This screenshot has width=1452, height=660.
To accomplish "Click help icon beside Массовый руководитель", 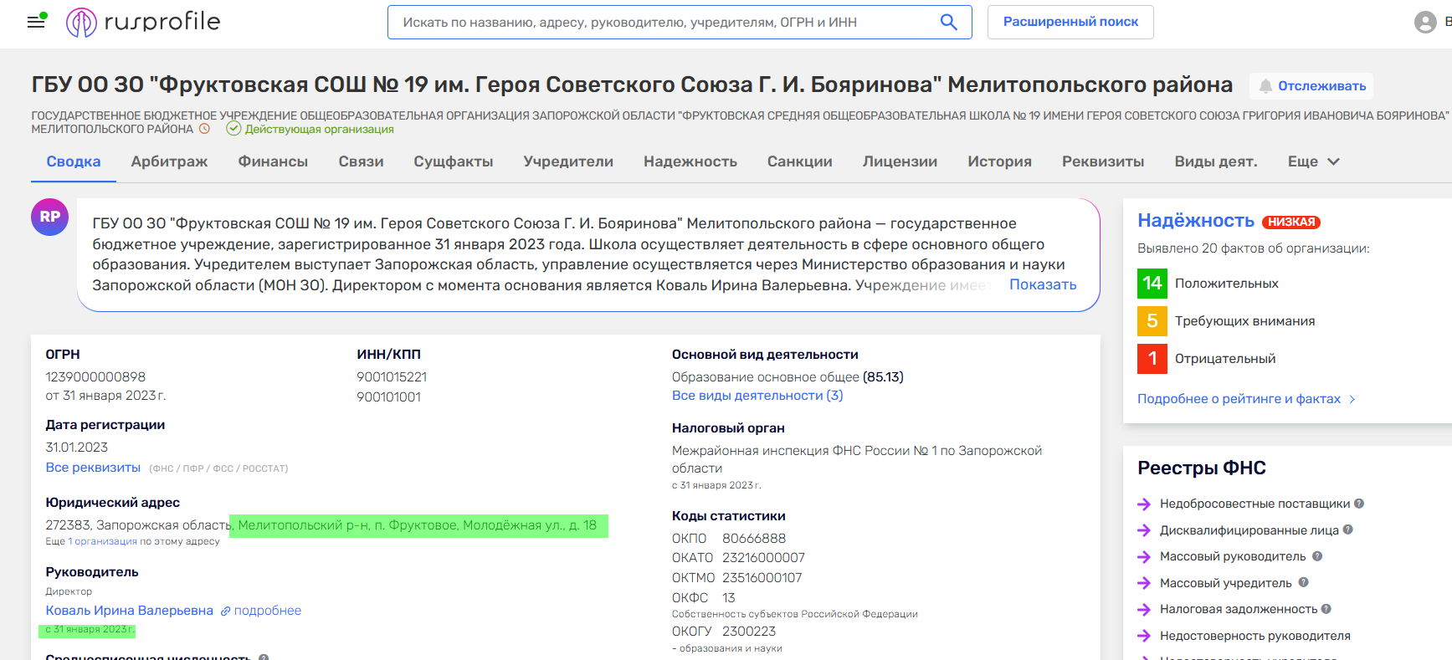I will point(1317,556).
